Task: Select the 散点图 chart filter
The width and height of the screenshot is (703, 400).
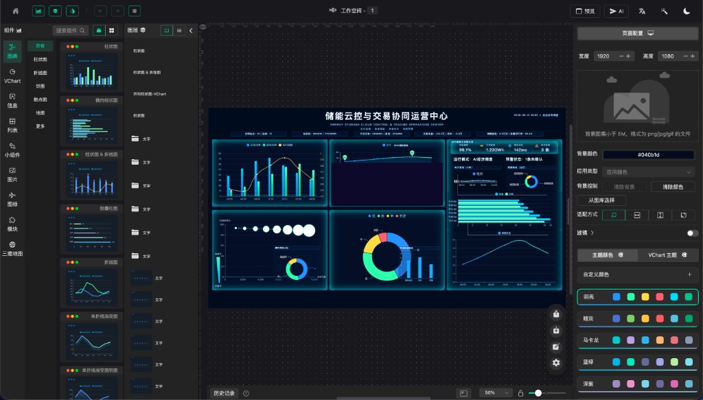Action: (x=41, y=99)
